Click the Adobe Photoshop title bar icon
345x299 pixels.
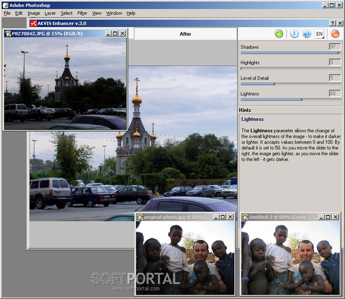coord(5,5)
